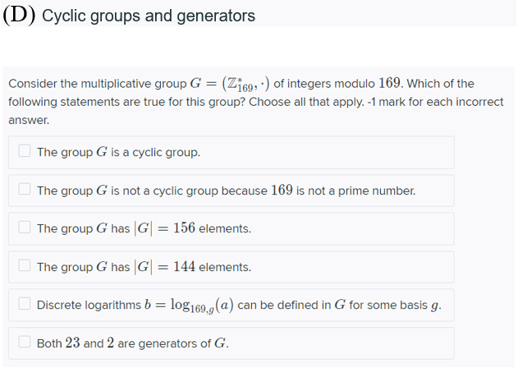Click the heading 'Cyclic groups and generators'

pos(149,16)
